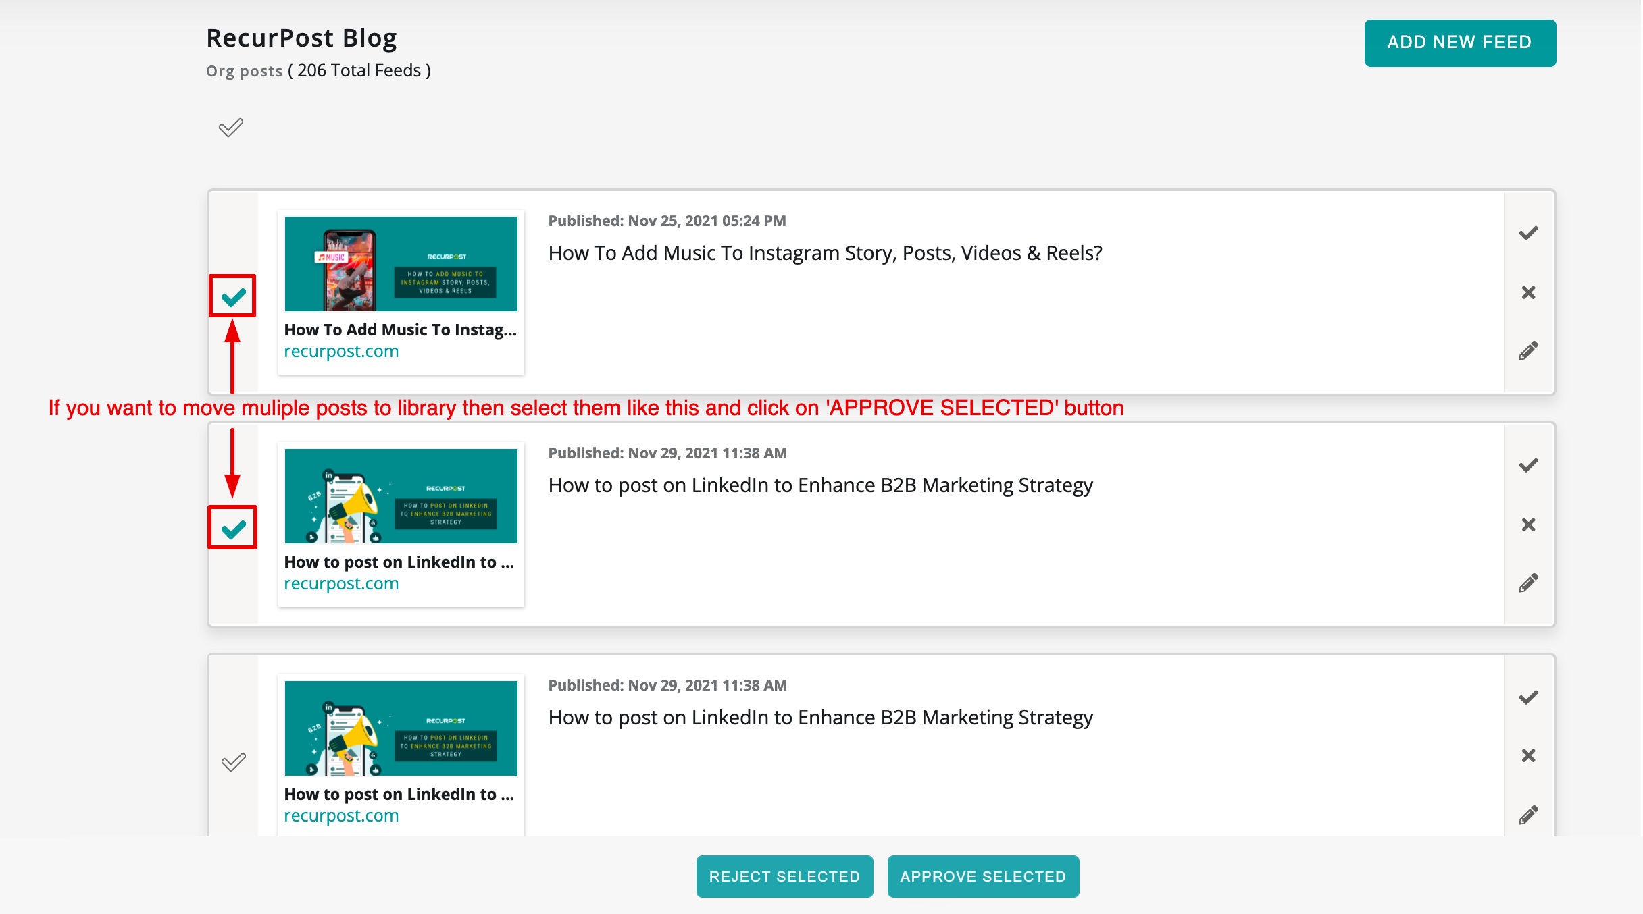This screenshot has height=914, width=1643.
Task: Reject the unselected LinkedIn post via its X icon
Action: [x=1528, y=755]
